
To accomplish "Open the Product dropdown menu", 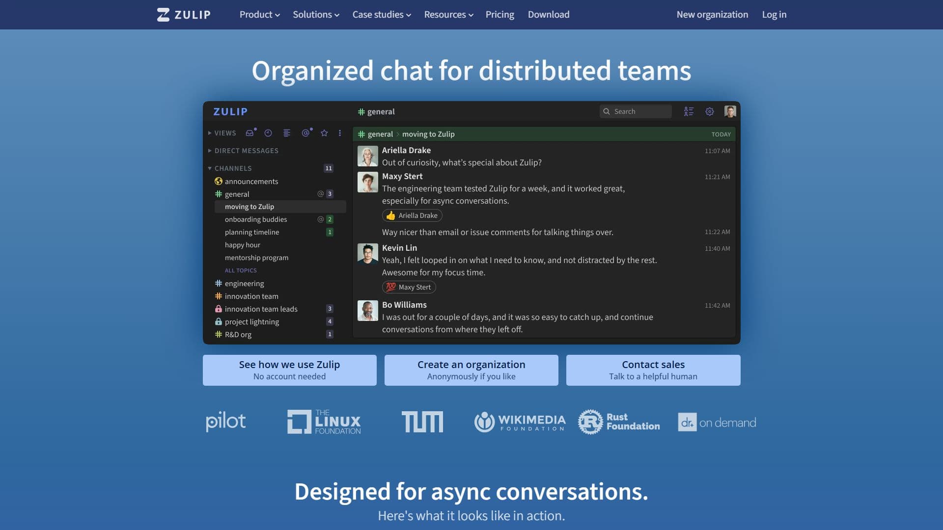I will tap(259, 15).
